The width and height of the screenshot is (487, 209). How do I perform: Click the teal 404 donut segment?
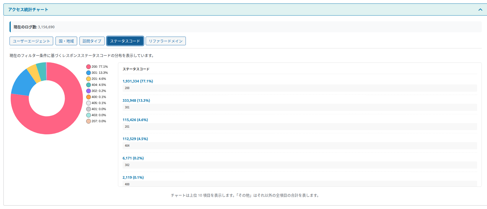pos(42,71)
